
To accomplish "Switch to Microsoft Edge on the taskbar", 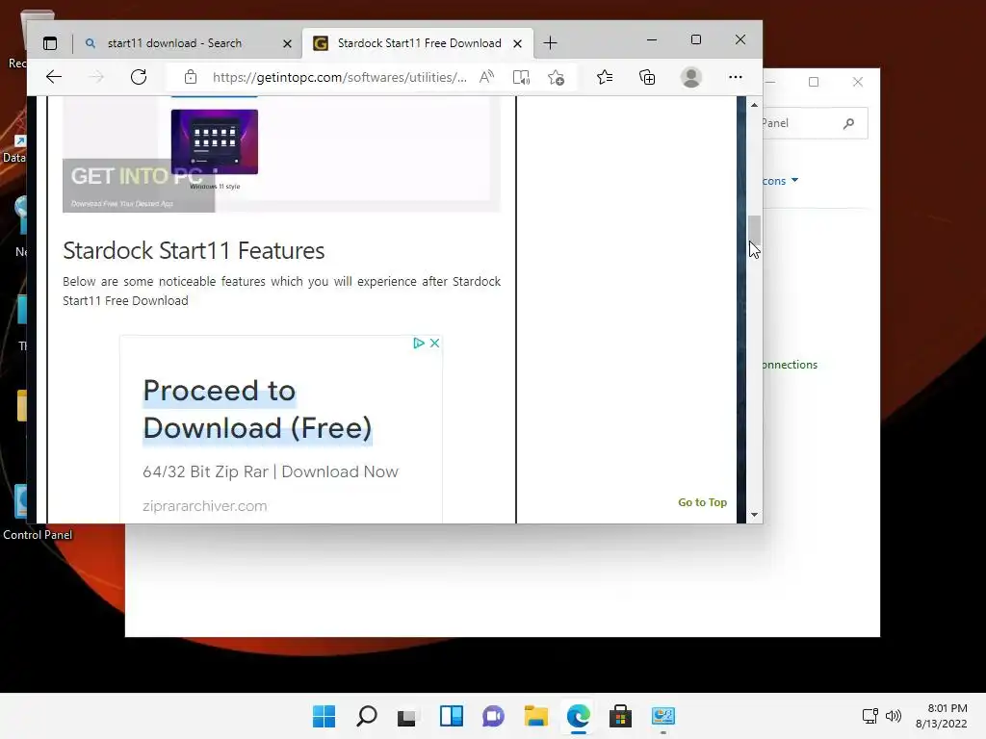I will (579, 716).
